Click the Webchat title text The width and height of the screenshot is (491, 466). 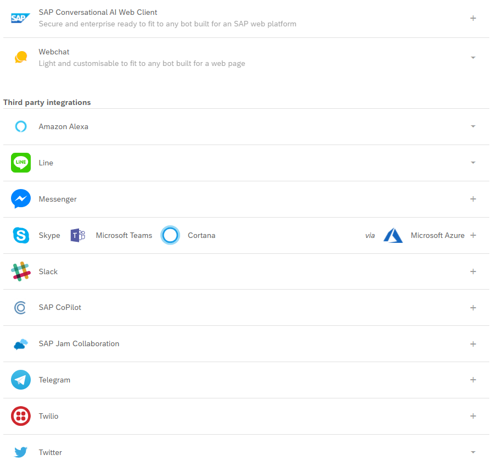click(54, 52)
